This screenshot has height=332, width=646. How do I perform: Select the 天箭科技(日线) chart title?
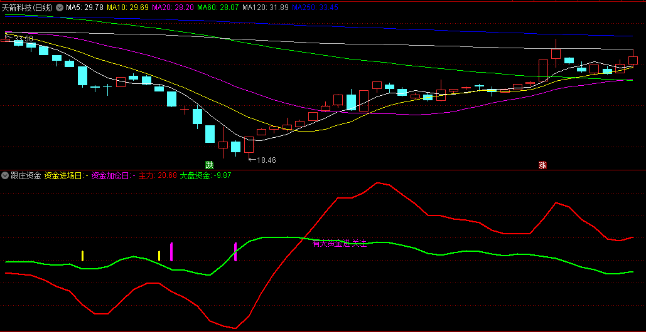[28, 7]
